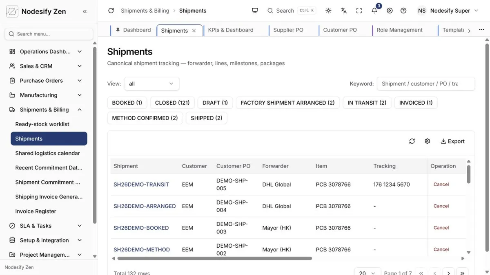Click the Nodesify Zen logo icon
This screenshot has height=275, width=490.
pos(12,11)
